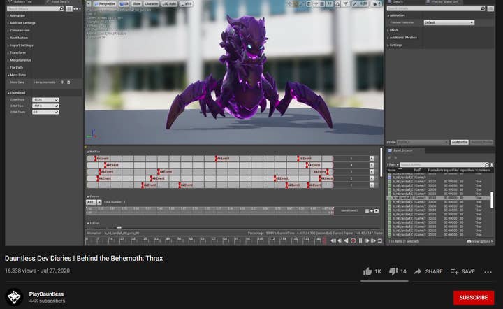Open the Profile dropdown in preview settings

click(423, 142)
